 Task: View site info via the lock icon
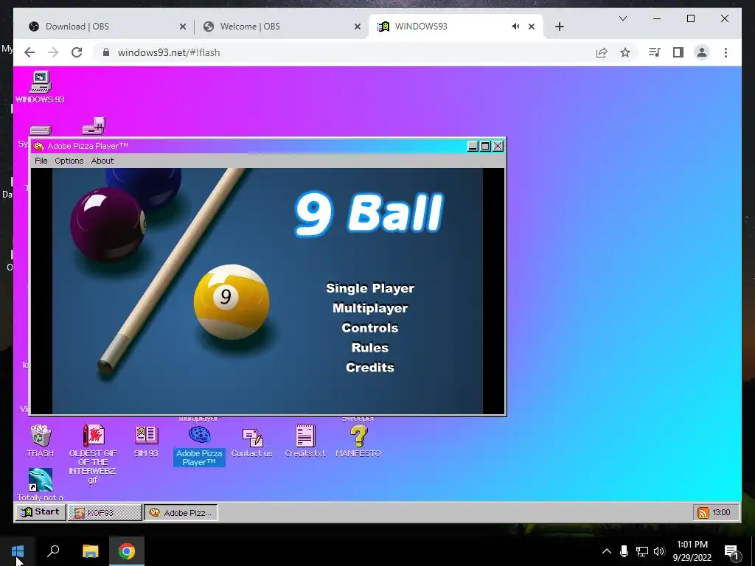[106, 52]
